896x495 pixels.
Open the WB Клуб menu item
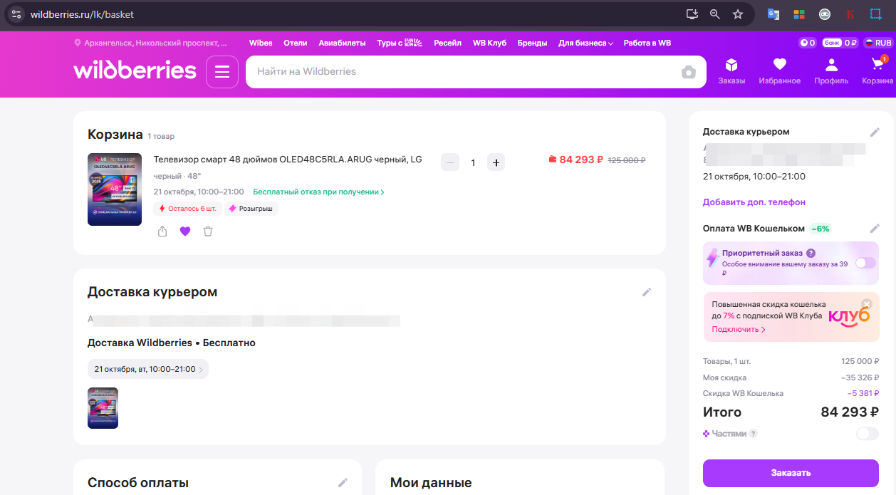pos(489,43)
